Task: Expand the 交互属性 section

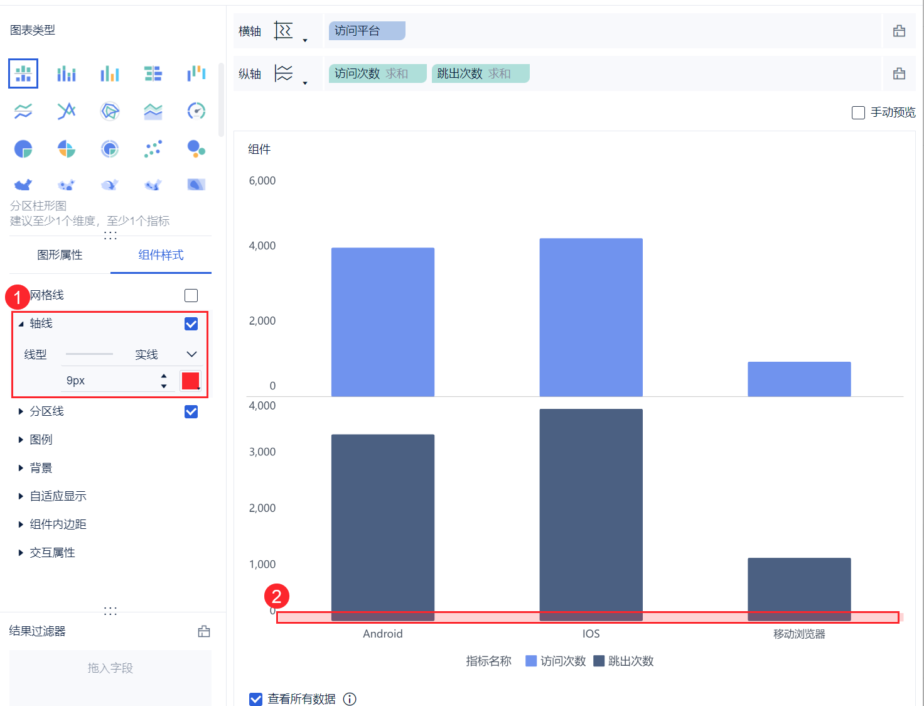Action: [x=21, y=553]
